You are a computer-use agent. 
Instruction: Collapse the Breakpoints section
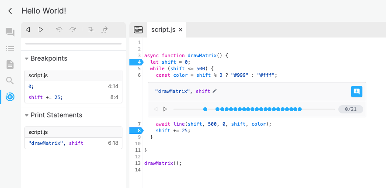click(x=27, y=59)
